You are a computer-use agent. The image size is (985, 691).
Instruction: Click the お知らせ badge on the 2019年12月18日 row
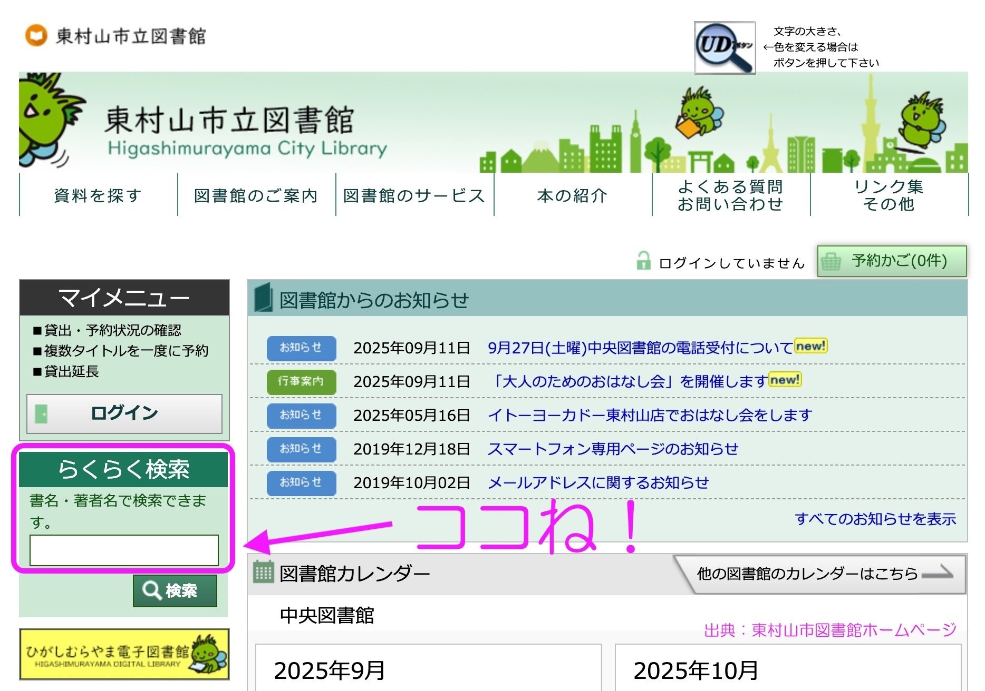[x=301, y=449]
